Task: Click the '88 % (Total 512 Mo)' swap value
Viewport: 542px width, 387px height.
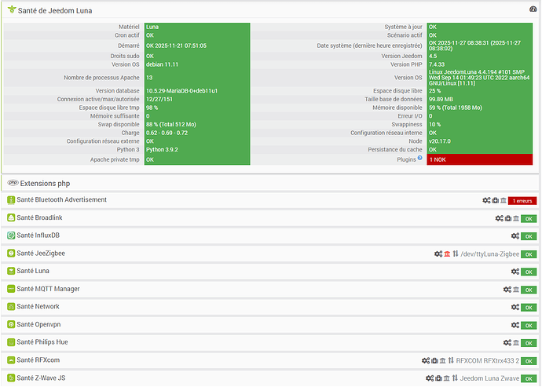Action: [x=170, y=124]
